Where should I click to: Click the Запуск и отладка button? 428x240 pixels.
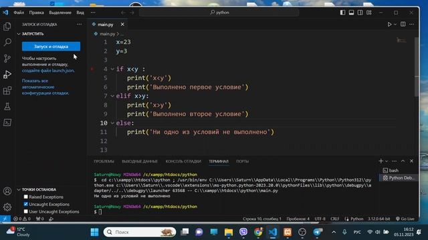click(x=51, y=46)
